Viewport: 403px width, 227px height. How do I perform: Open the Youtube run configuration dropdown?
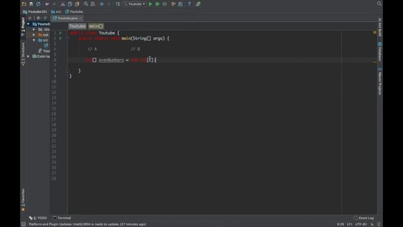coord(134,4)
